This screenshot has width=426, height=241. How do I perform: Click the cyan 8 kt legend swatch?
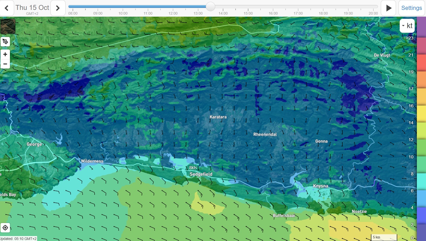tap(421, 182)
